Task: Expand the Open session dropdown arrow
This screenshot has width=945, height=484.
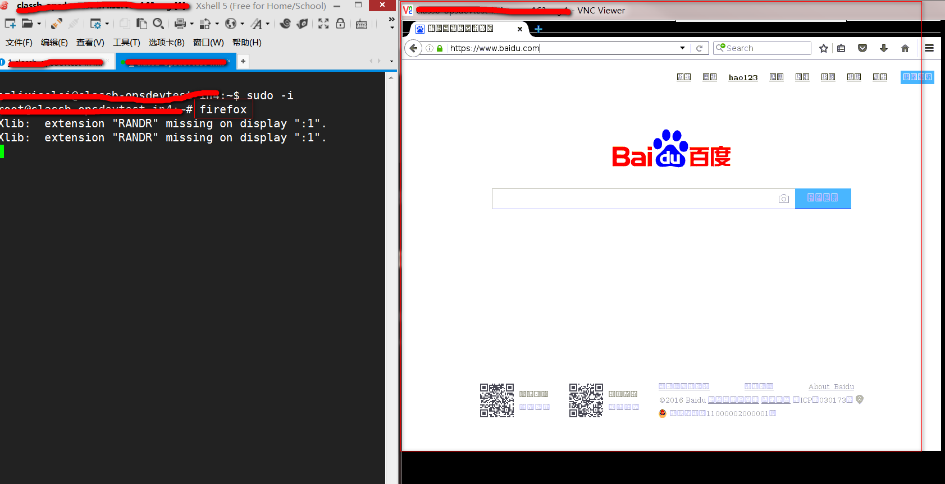Action: (x=39, y=24)
